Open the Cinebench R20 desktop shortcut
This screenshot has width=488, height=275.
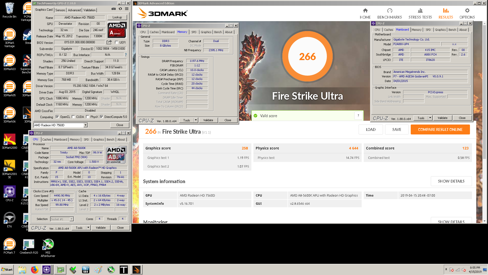(29, 246)
